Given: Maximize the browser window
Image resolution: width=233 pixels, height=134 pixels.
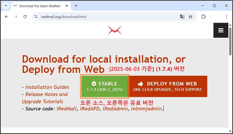Looking at the screenshot, I should coord(214,6).
